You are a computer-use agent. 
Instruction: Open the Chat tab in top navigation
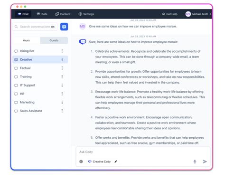click(x=23, y=14)
